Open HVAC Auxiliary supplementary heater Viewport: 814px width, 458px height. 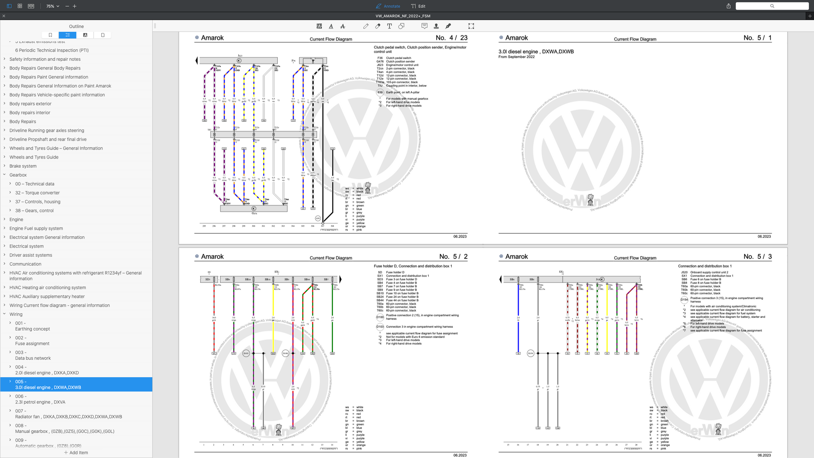(x=47, y=297)
